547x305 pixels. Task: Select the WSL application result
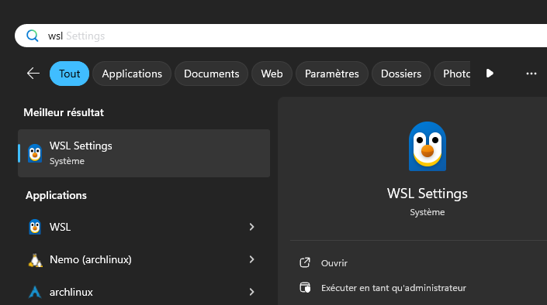click(144, 227)
